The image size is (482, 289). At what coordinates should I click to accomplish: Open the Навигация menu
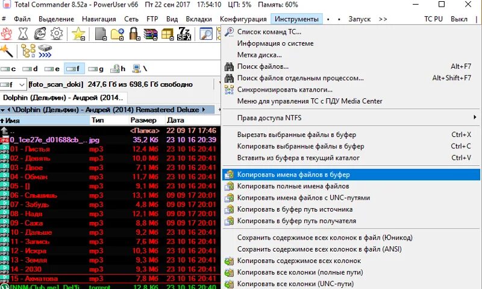point(99,19)
